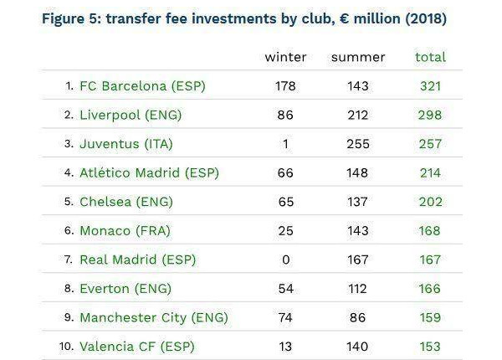This screenshot has height=360, width=502.
Task: Click the green total column header
Action: click(430, 57)
